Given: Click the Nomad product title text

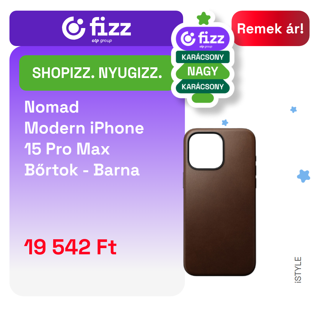Looking at the screenshot, I should click(51, 107).
